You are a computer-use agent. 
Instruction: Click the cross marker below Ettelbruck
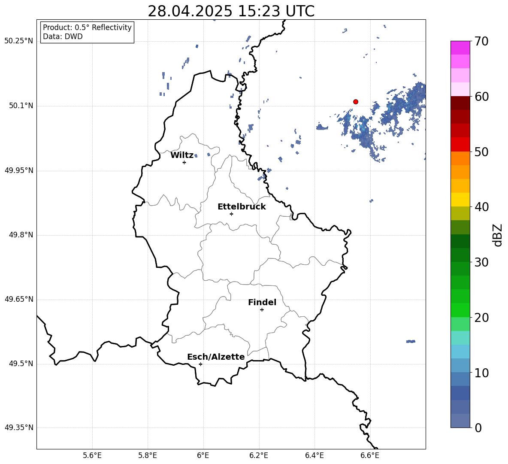click(x=231, y=214)
